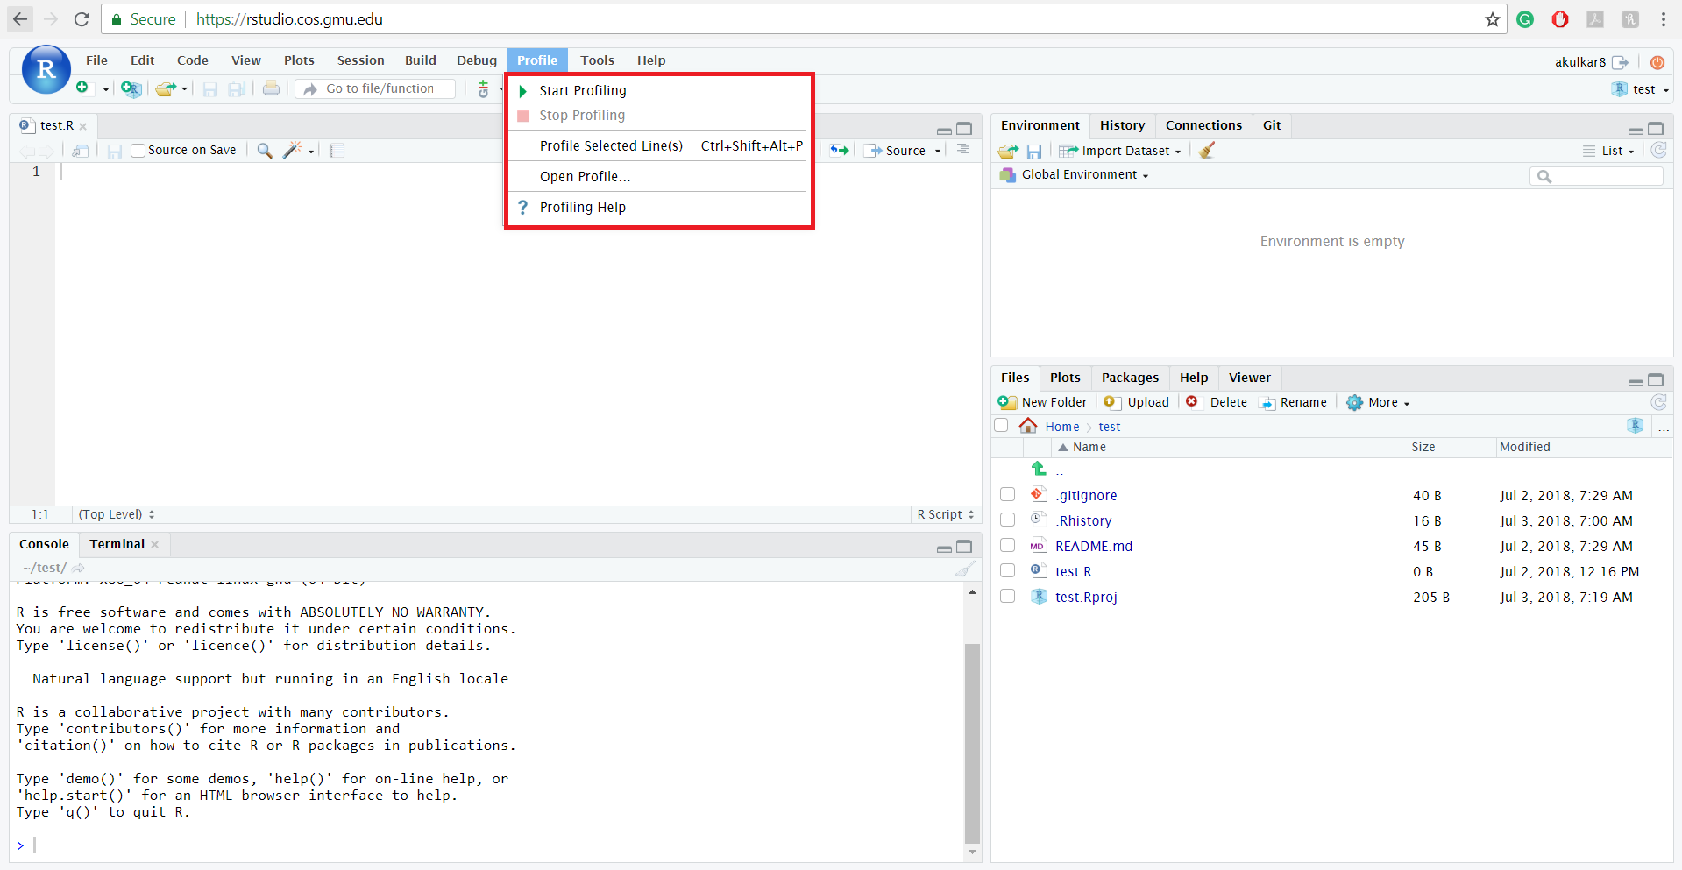Toggle the select all files checkbox
Screen dimensions: 1682x870
[x=1001, y=426]
